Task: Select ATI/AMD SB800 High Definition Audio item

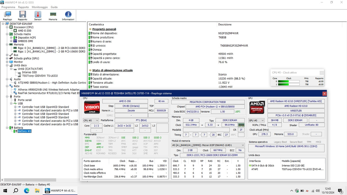Action: pyautogui.click(x=52, y=83)
